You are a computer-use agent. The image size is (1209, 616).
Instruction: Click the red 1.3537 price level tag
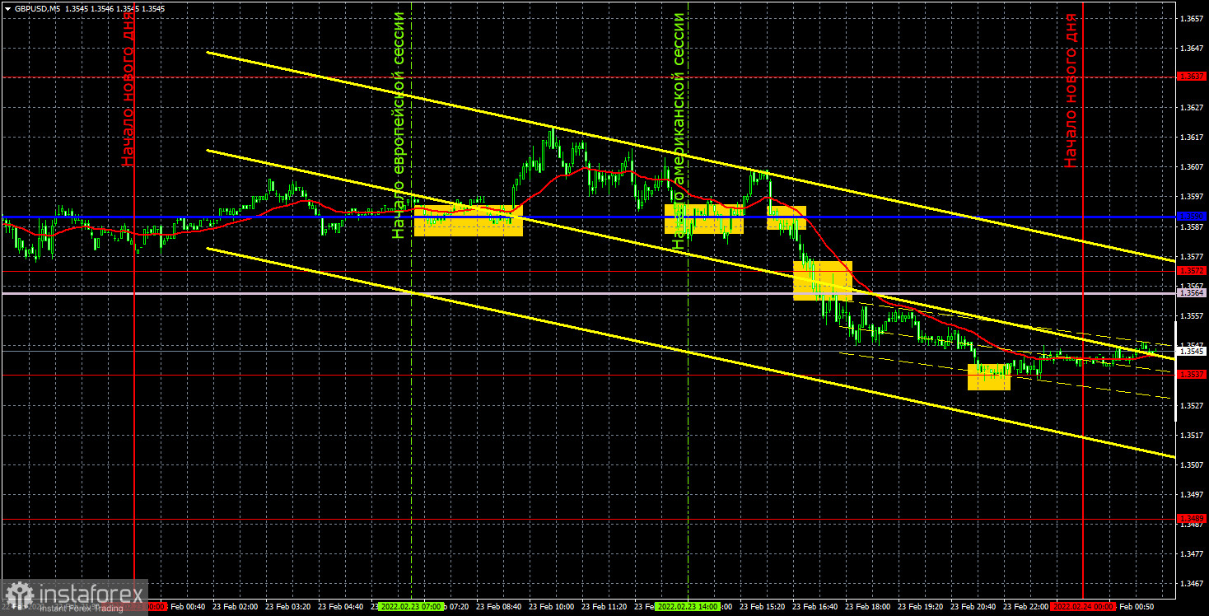point(1192,374)
